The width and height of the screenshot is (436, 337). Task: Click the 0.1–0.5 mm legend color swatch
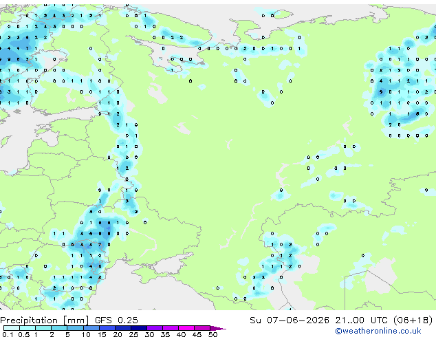pyautogui.click(x=12, y=328)
